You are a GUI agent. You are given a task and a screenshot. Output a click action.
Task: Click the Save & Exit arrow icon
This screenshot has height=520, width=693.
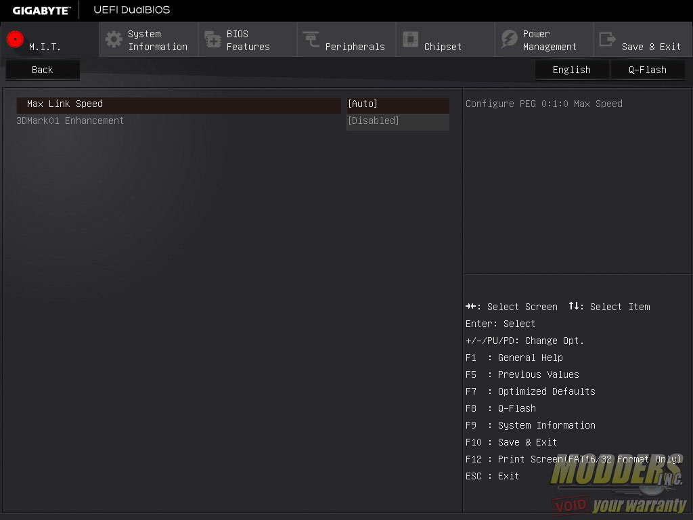608,39
